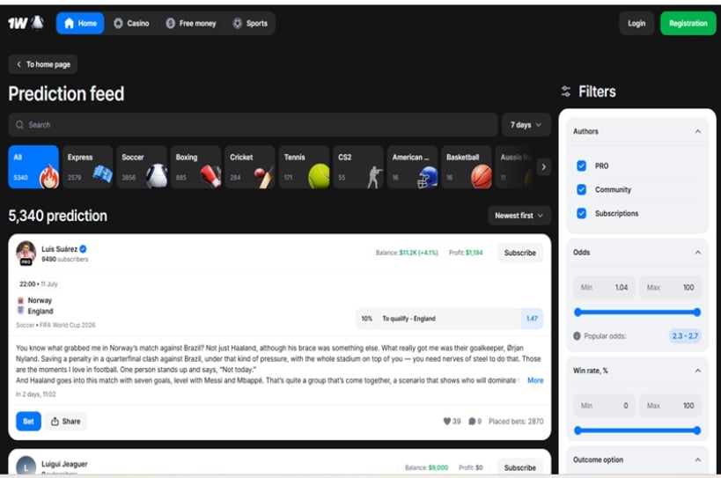Viewport: 721px width, 478px height.
Task: Click the Odds slider left handle
Action: click(x=578, y=313)
